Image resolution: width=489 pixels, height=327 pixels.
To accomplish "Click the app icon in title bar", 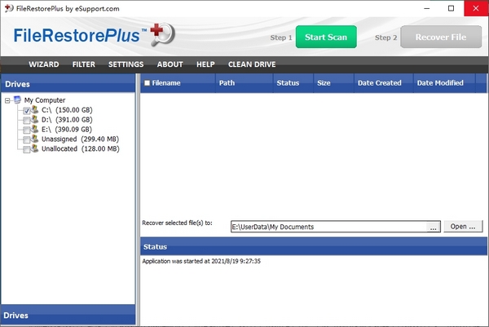I will pyautogui.click(x=9, y=8).
